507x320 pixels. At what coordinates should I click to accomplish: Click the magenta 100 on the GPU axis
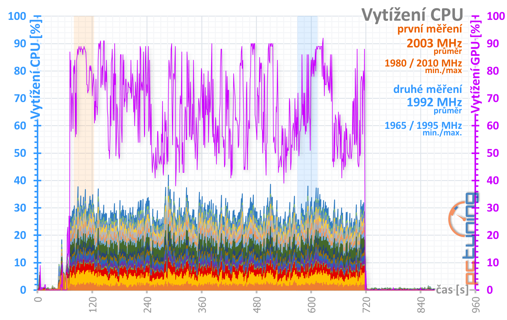click(496, 16)
